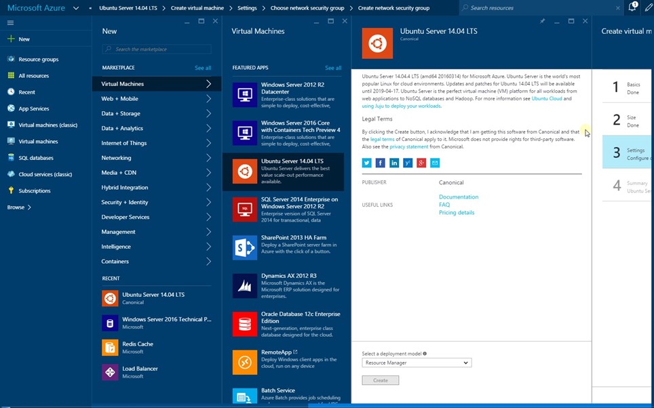Open Canonical legal terms link

(x=382, y=139)
